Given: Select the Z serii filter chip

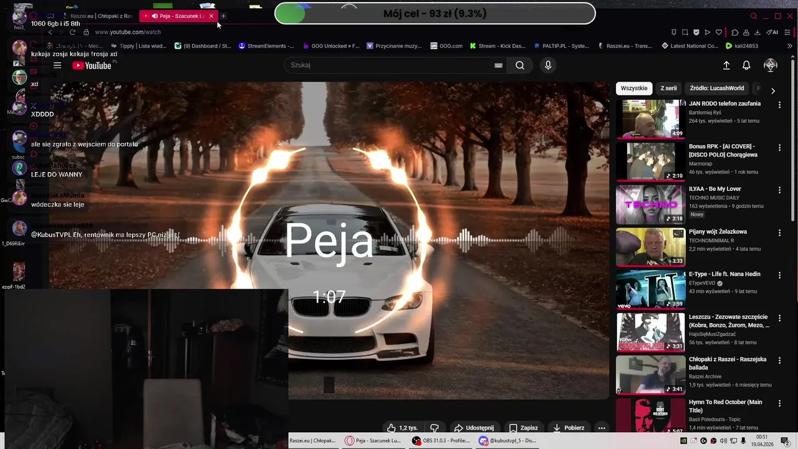Looking at the screenshot, I should click(668, 89).
